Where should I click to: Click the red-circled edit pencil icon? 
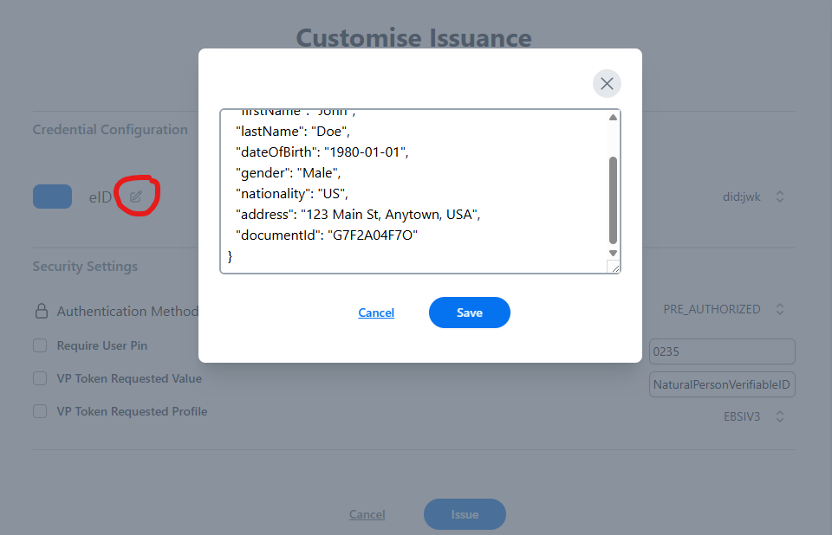135,196
